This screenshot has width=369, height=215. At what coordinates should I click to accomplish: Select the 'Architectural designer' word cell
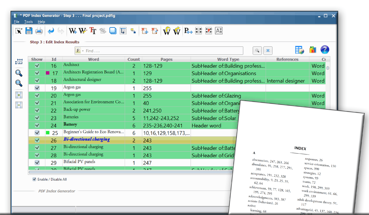pyautogui.click(x=94, y=81)
